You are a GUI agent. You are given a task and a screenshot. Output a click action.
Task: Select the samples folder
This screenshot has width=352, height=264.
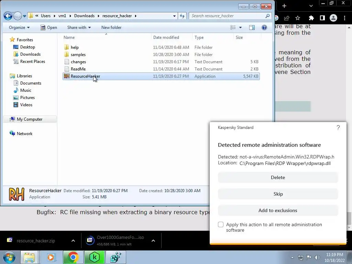(161, 55)
